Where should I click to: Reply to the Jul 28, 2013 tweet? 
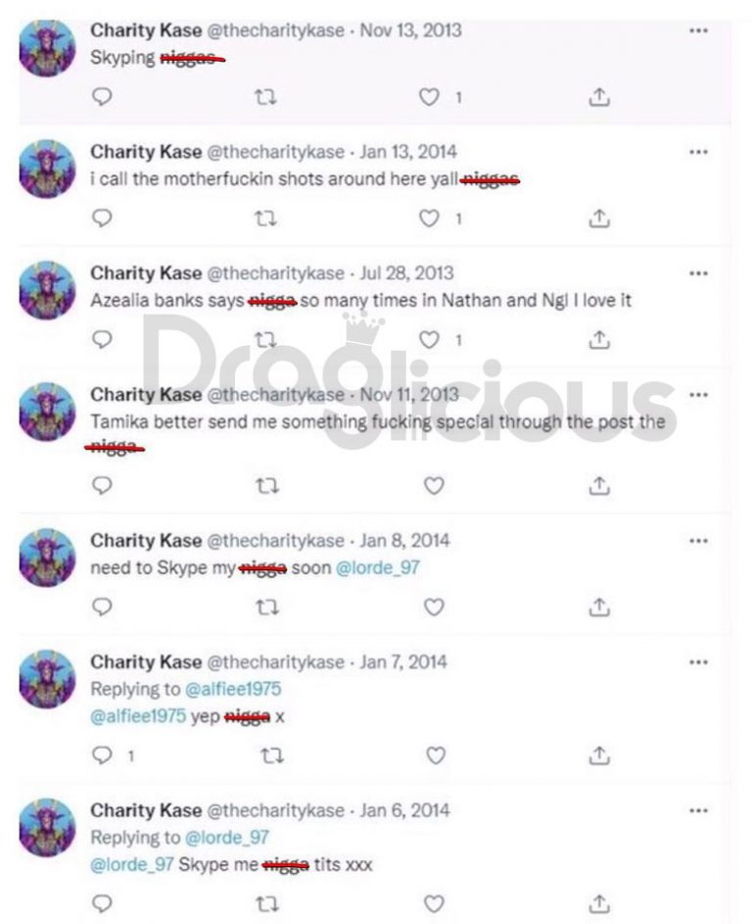pyautogui.click(x=103, y=339)
